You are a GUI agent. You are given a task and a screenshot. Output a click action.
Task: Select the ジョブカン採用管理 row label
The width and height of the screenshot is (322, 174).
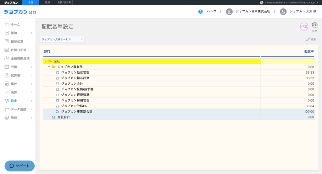[x=75, y=100]
